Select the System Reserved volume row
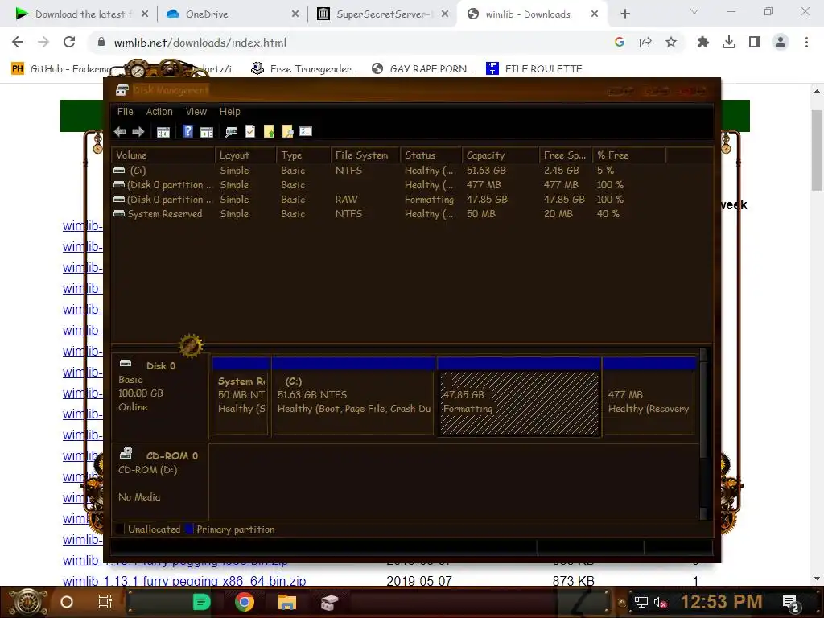This screenshot has height=618, width=824. point(389,214)
